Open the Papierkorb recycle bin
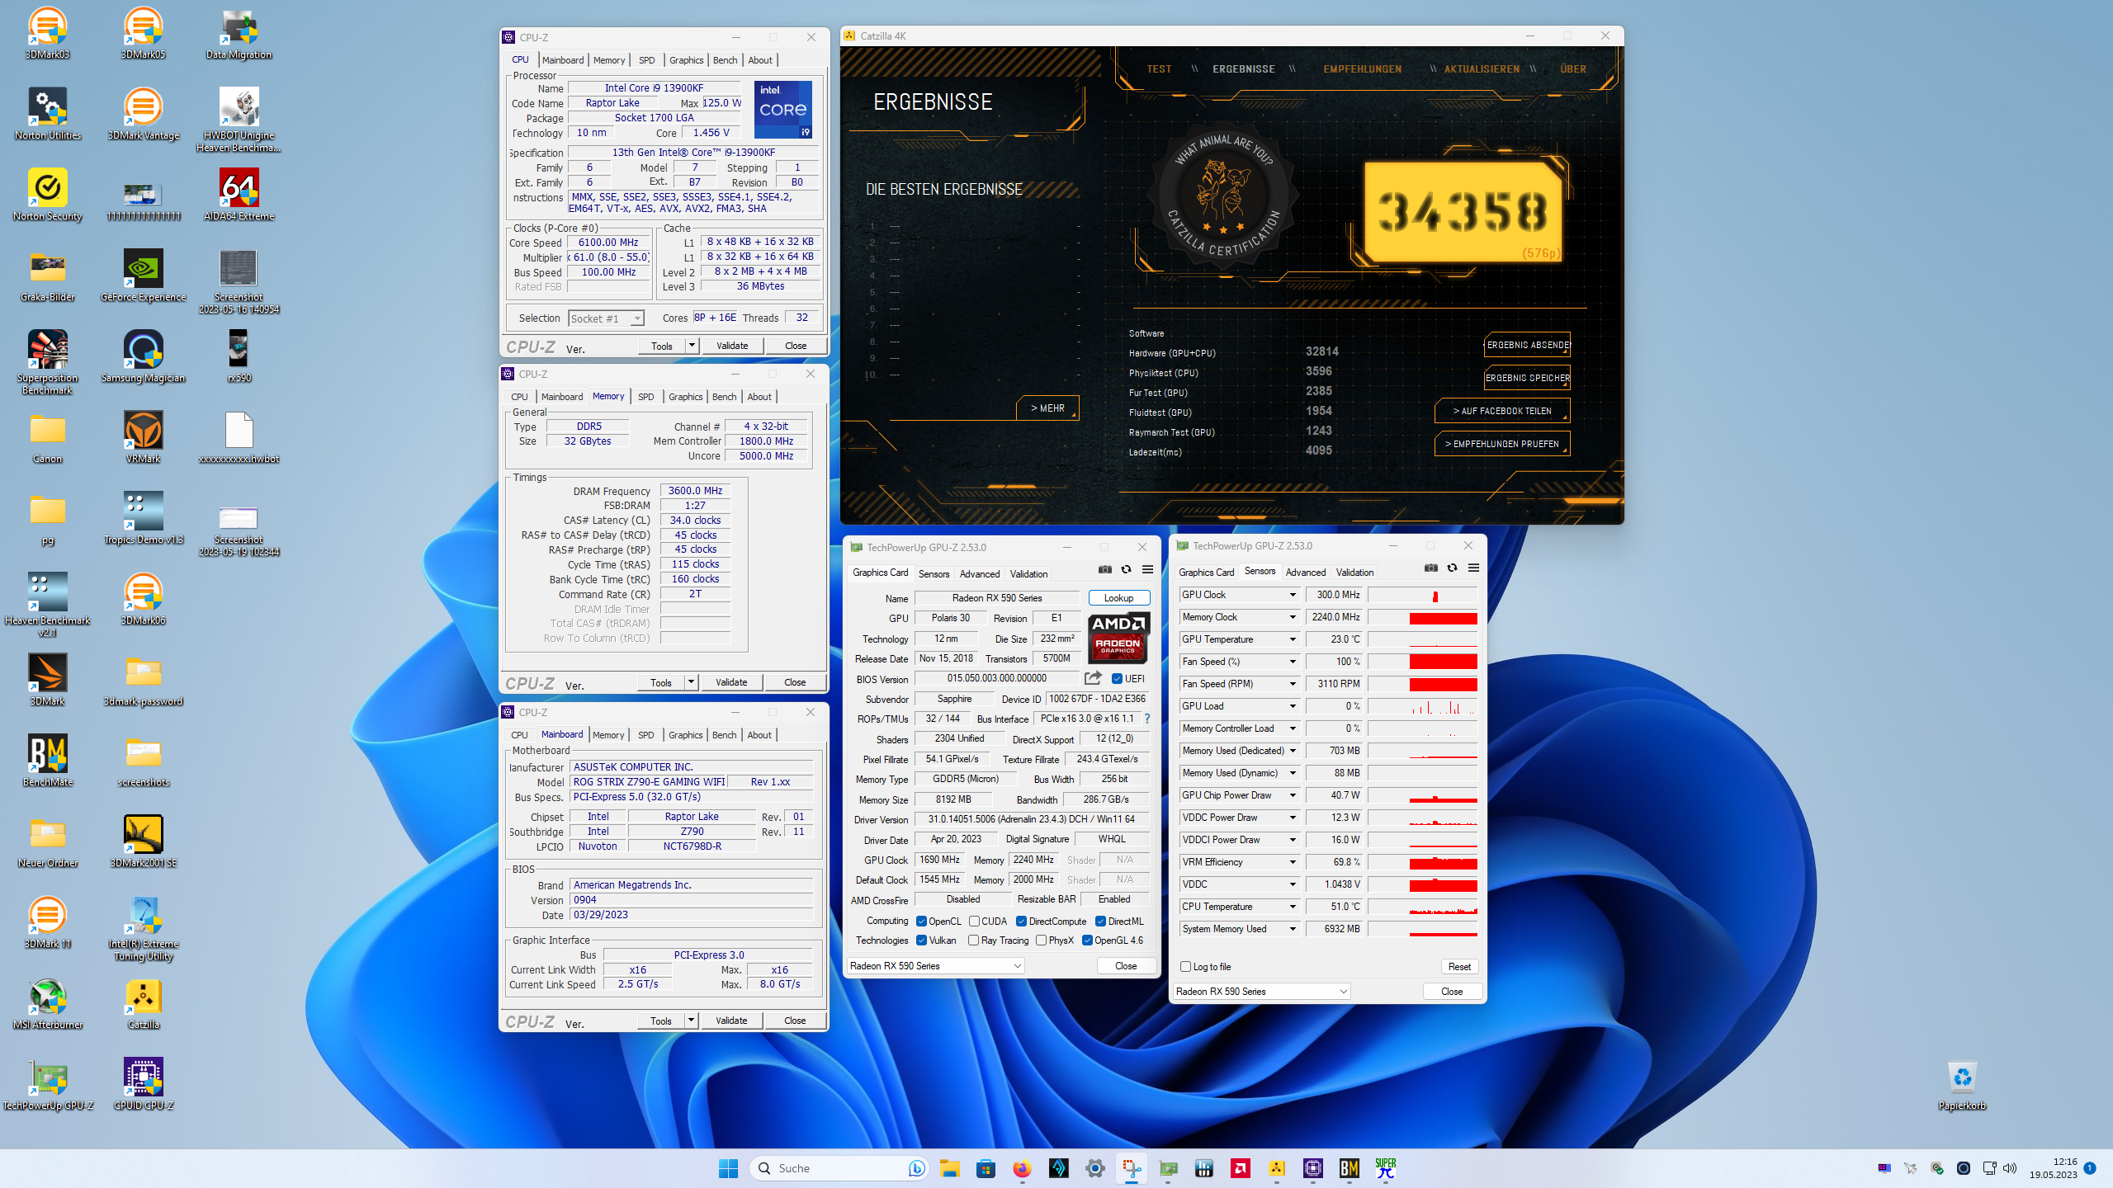The image size is (2113, 1188). point(1962,1086)
